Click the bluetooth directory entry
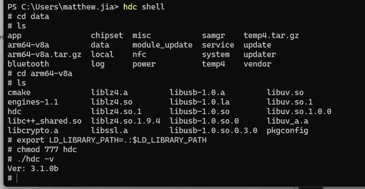 tap(28, 64)
